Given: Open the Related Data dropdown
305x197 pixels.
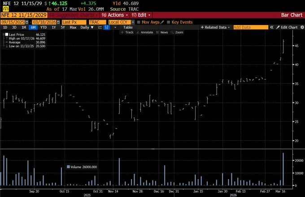Looking at the screenshot, I should pos(215,27).
